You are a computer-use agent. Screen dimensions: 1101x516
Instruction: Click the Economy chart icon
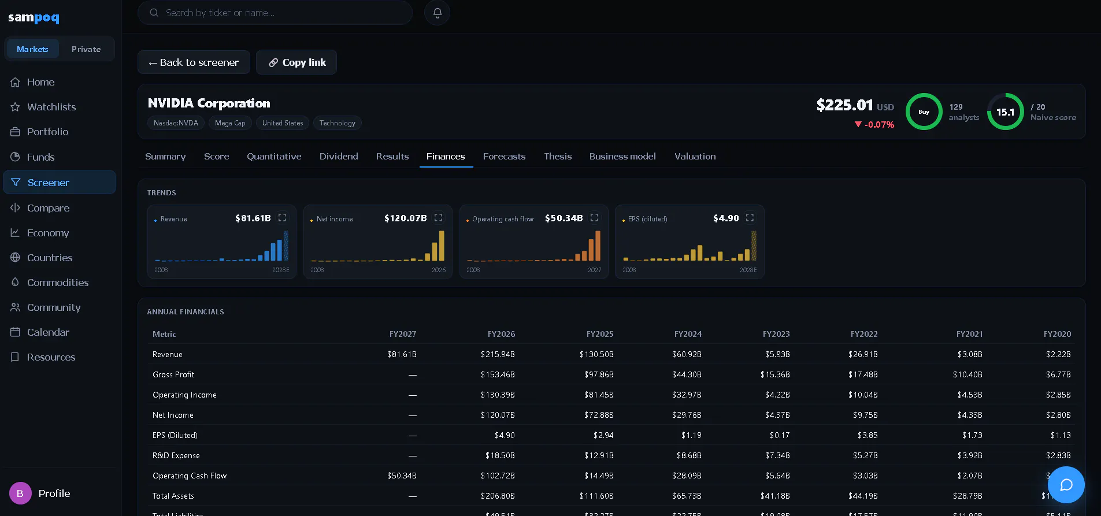(16, 233)
